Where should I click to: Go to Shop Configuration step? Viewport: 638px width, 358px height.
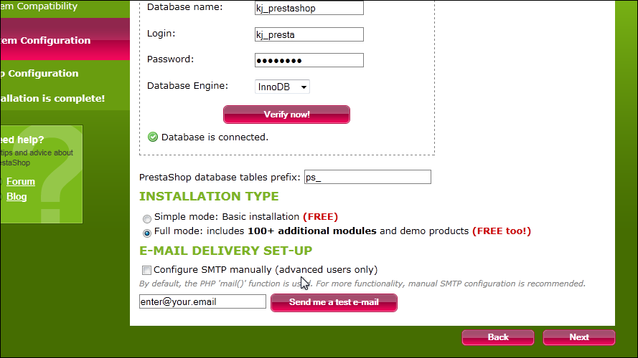39,74
